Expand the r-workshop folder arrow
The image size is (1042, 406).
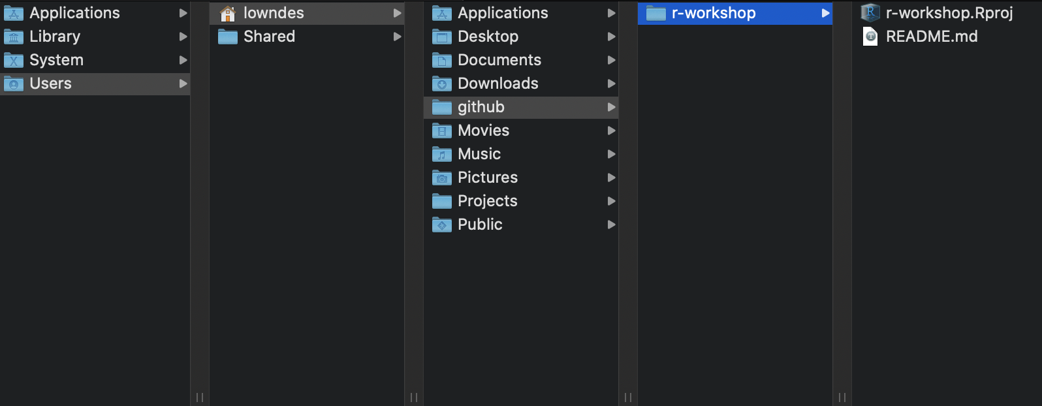tap(825, 13)
